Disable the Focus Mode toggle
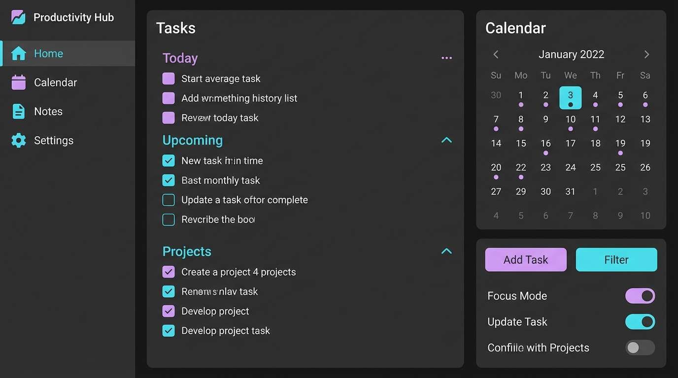Image resolution: width=678 pixels, height=378 pixels. tap(640, 296)
